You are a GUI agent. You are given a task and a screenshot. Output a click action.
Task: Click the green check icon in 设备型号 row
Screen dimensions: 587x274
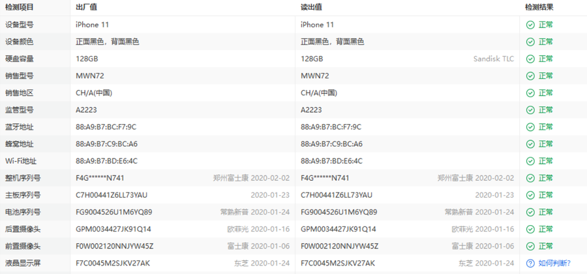point(530,25)
